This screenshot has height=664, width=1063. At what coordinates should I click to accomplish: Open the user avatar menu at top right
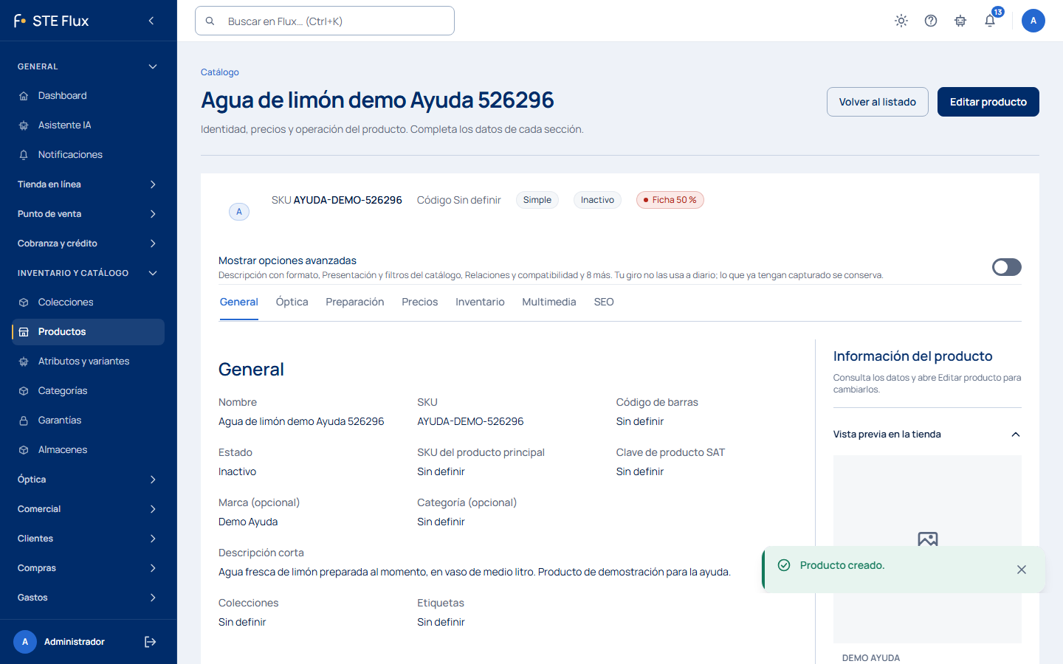point(1033,21)
